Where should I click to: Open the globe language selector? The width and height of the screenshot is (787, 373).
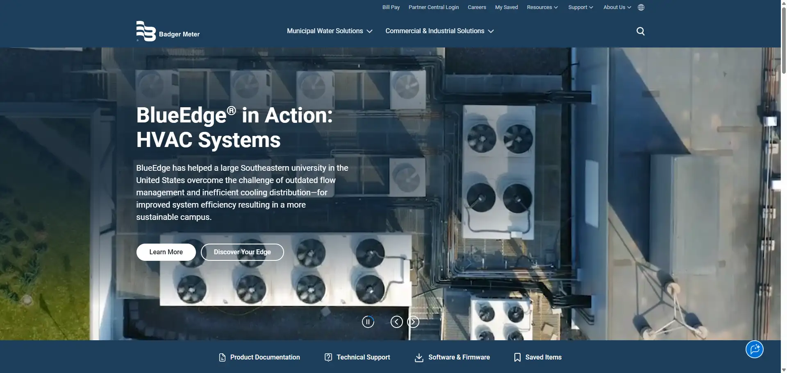641,7
